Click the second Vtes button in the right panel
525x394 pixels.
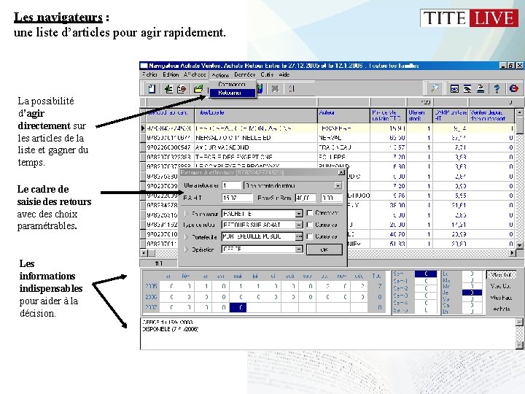tap(501, 286)
